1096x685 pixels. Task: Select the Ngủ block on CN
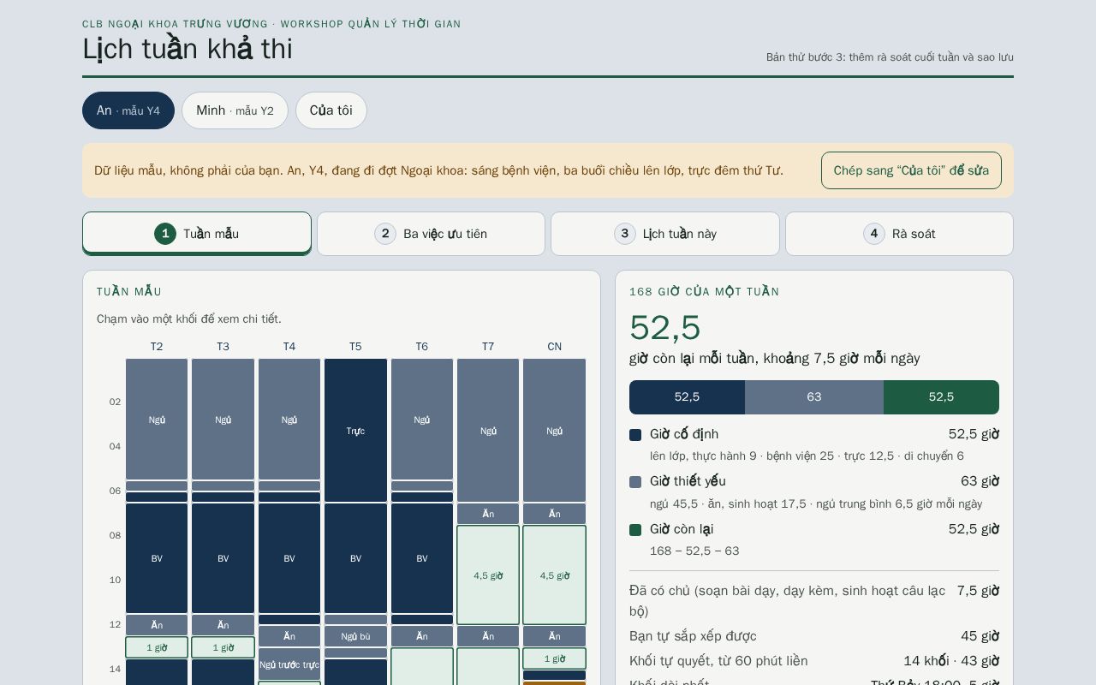click(x=555, y=431)
